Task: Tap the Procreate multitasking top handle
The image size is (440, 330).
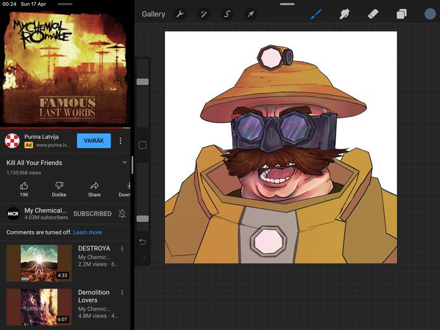Action: (287, 5)
